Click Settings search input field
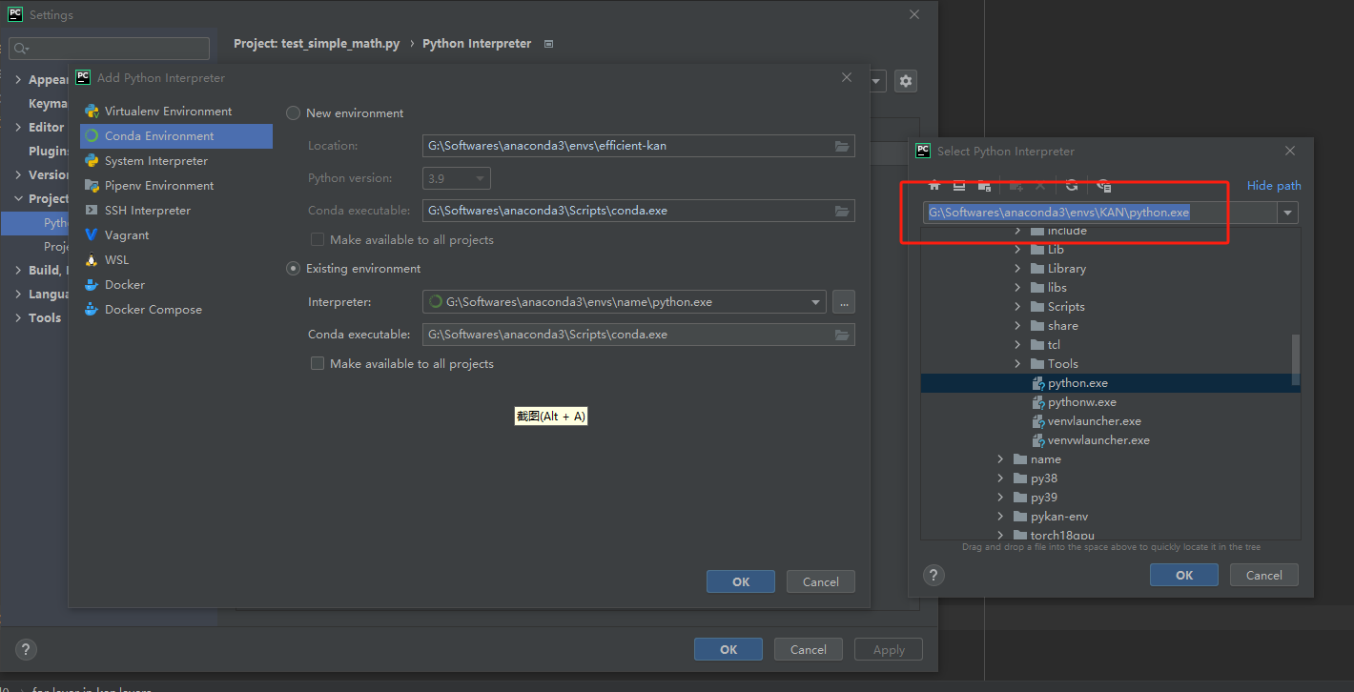This screenshot has height=692, width=1354. pos(110,49)
